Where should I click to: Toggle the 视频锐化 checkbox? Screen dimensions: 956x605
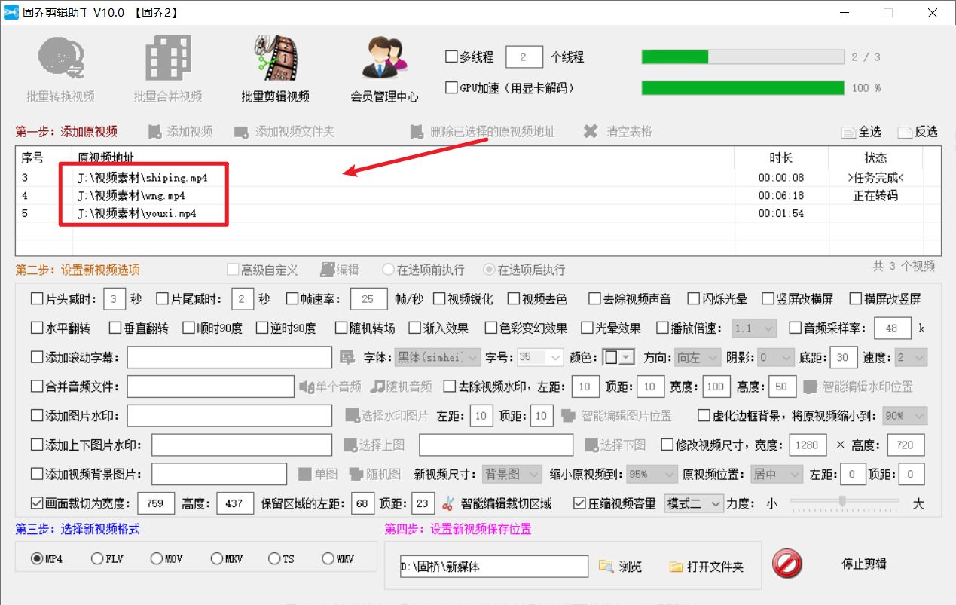[439, 299]
